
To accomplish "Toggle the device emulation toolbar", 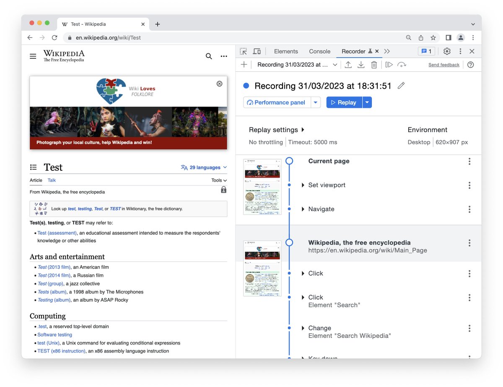I will pyautogui.click(x=257, y=51).
